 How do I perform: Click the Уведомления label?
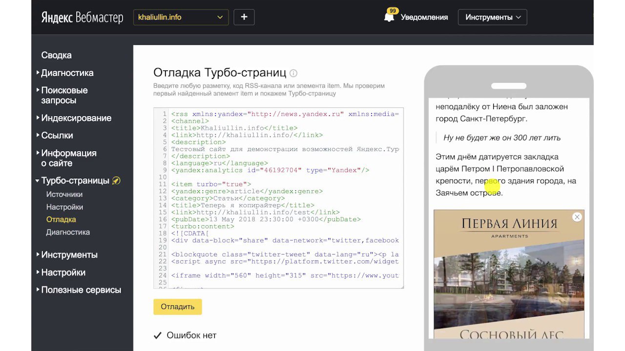tap(424, 17)
